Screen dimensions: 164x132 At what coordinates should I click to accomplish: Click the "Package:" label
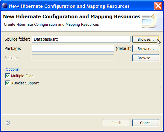pyautogui.click(x=13, y=48)
